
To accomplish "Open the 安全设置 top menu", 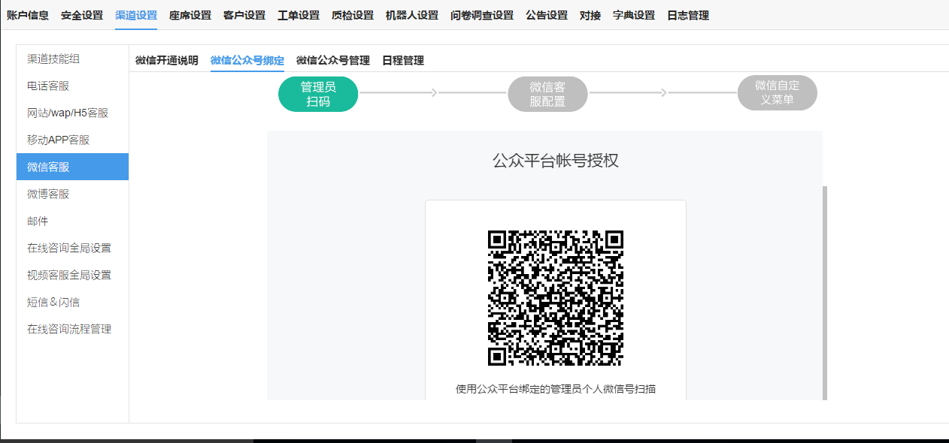I will 82,15.
